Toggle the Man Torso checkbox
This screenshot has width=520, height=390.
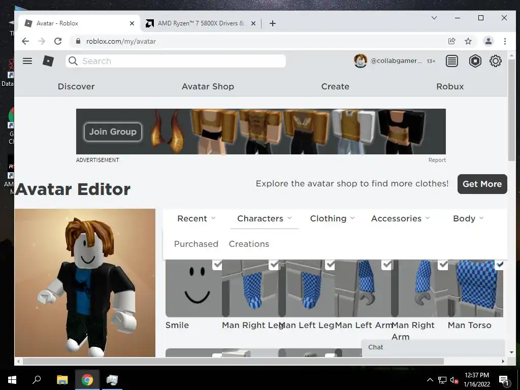tap(499, 264)
